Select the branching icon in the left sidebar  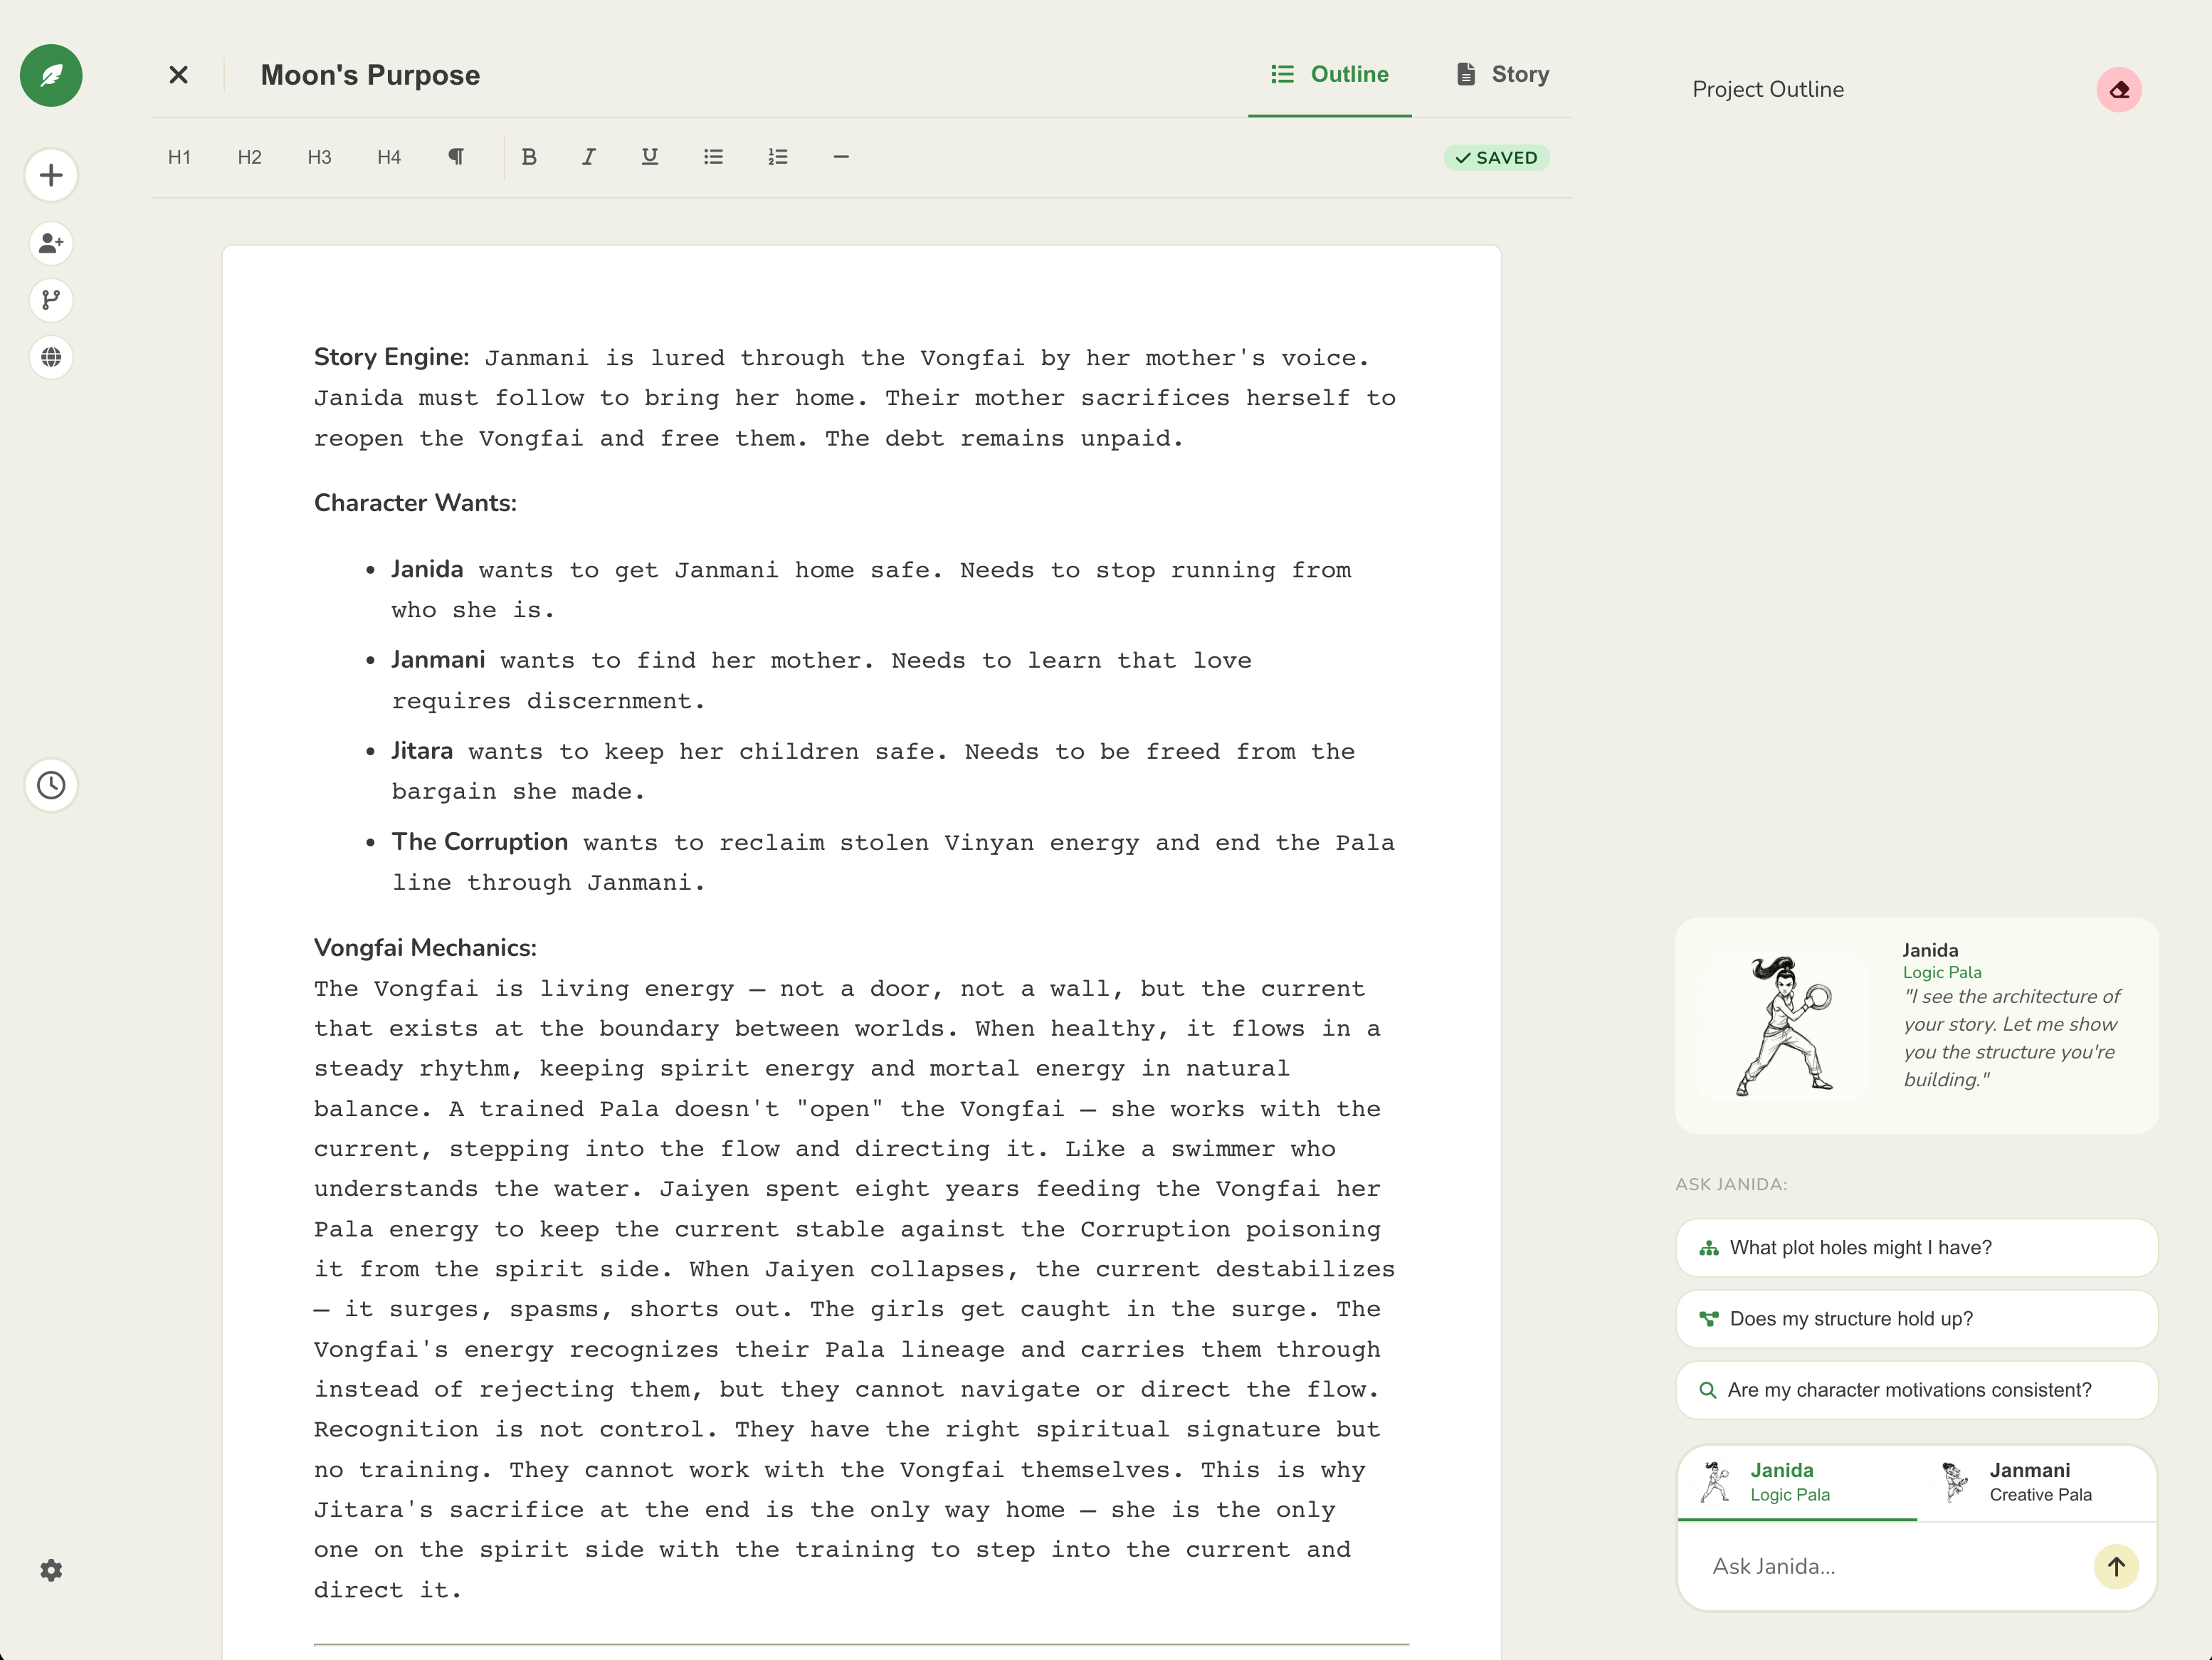51,300
